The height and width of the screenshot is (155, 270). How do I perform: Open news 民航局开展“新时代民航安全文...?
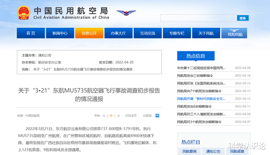click(201, 99)
